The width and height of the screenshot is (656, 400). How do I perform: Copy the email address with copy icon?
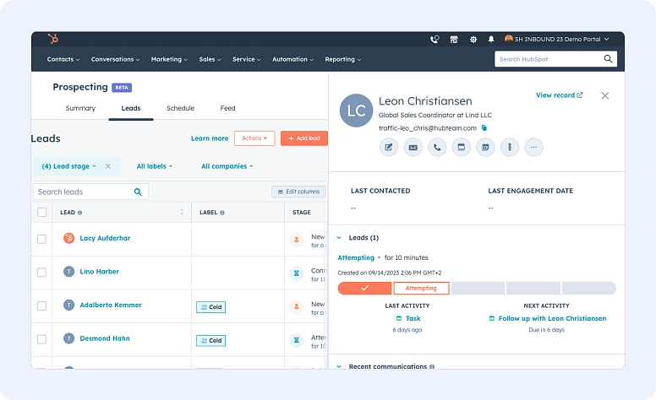tap(484, 127)
